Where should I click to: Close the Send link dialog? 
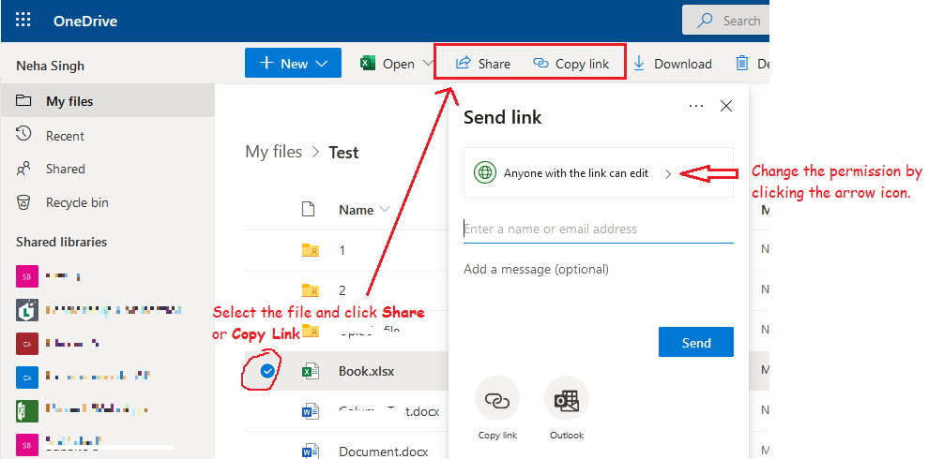pyautogui.click(x=726, y=106)
